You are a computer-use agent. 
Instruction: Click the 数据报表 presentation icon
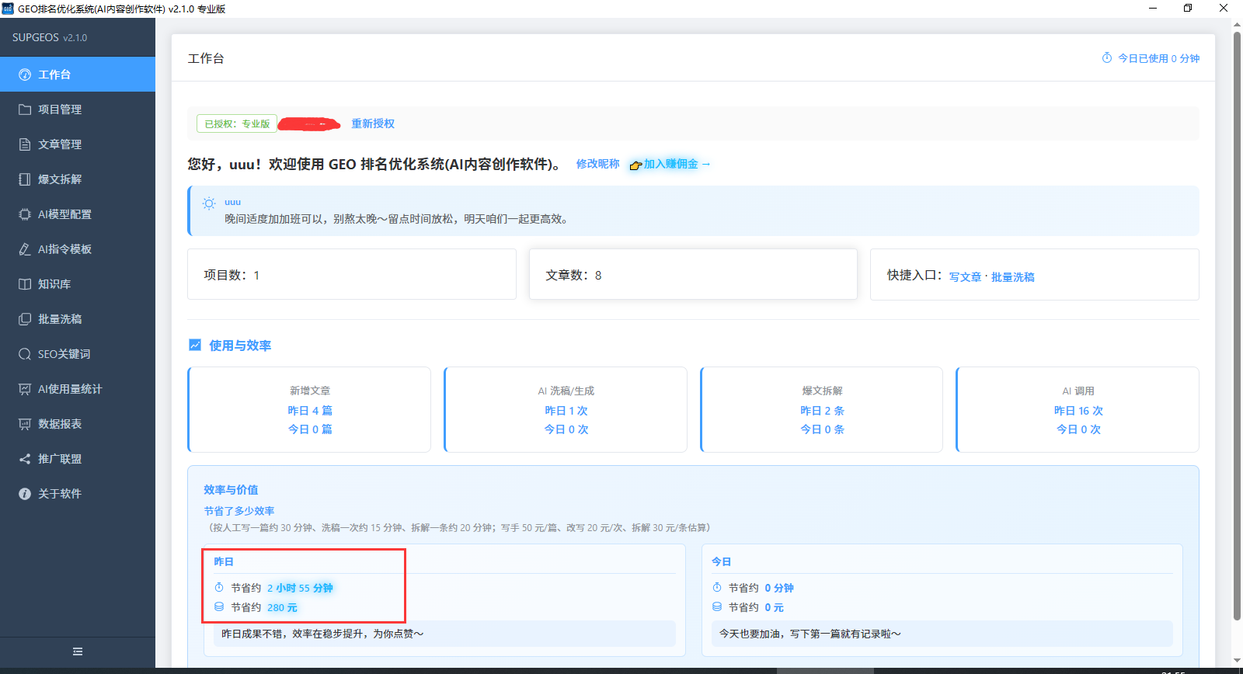pyautogui.click(x=25, y=424)
